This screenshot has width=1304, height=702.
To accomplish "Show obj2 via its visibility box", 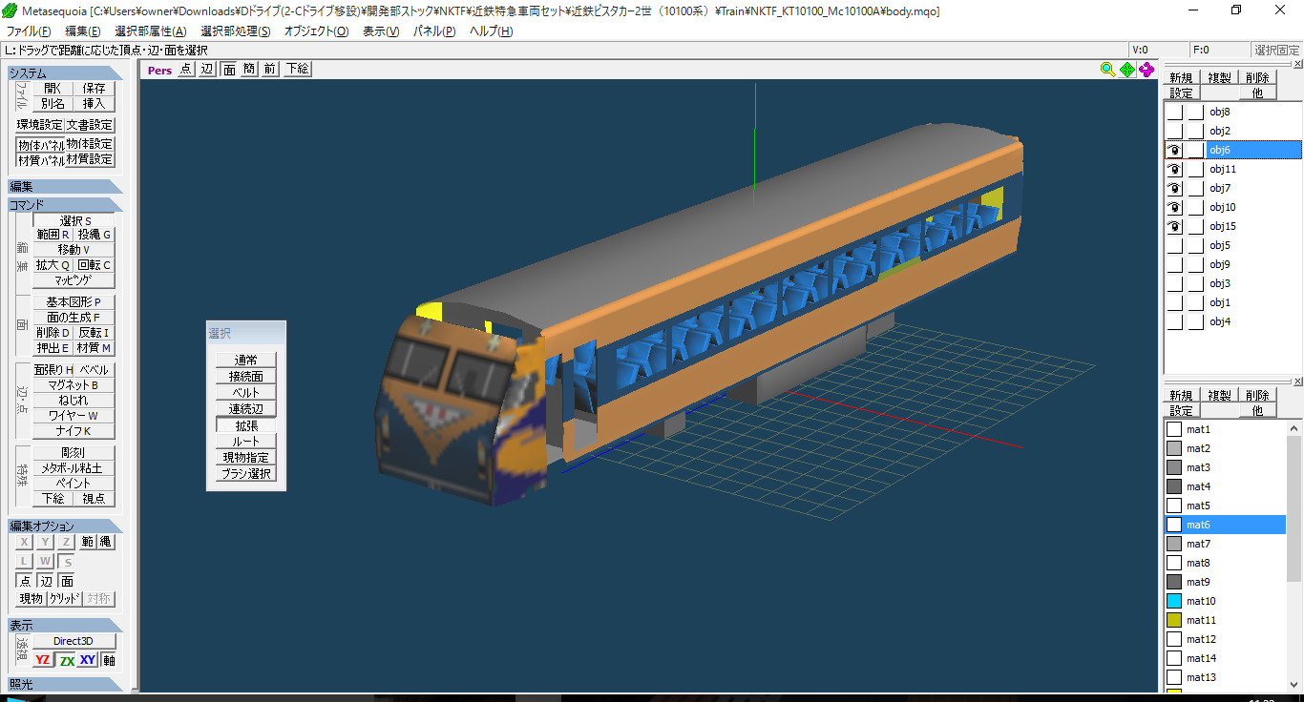I will click(x=1174, y=131).
